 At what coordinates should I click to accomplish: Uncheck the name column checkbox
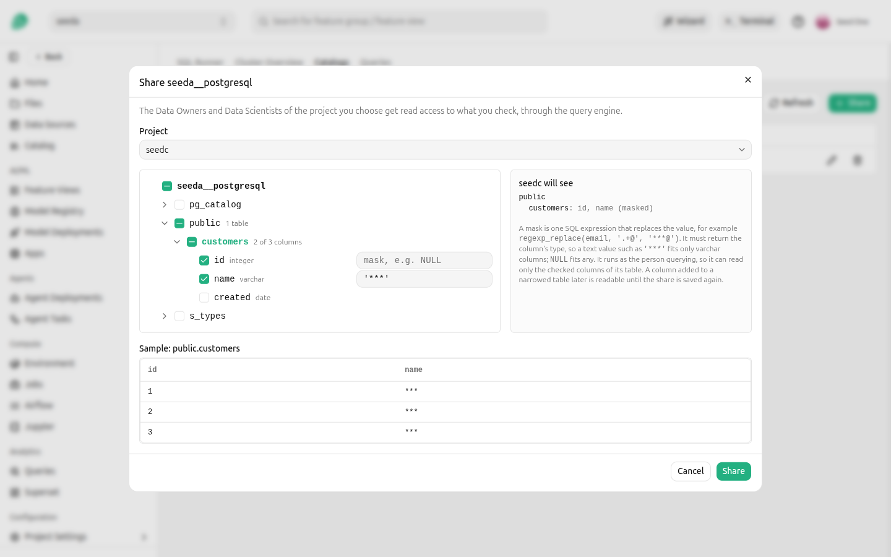[204, 279]
